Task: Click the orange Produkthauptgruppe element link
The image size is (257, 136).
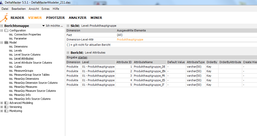Action: [x=130, y=39]
